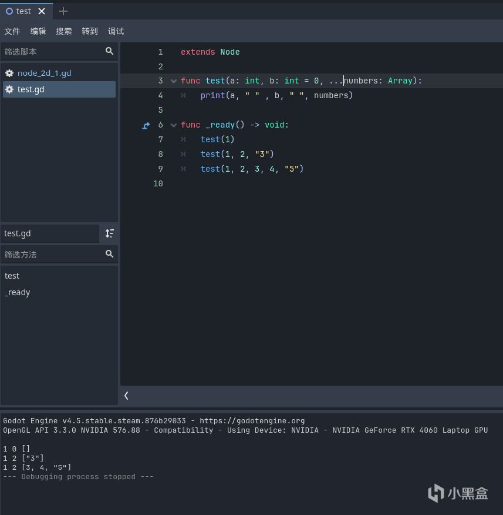Click line number 10 gutter

(x=158, y=183)
